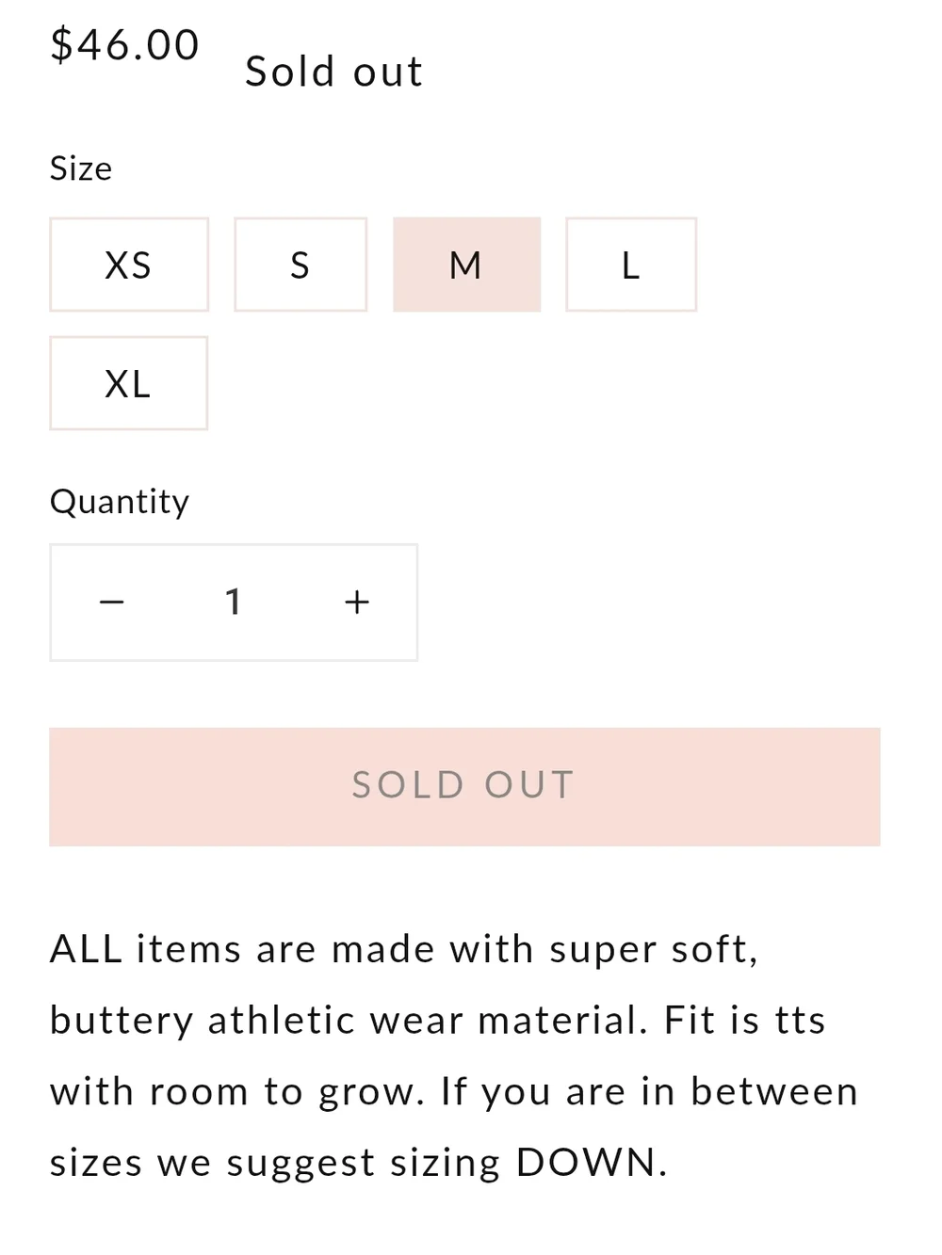
Task: Select size L option
Action: [x=631, y=265]
